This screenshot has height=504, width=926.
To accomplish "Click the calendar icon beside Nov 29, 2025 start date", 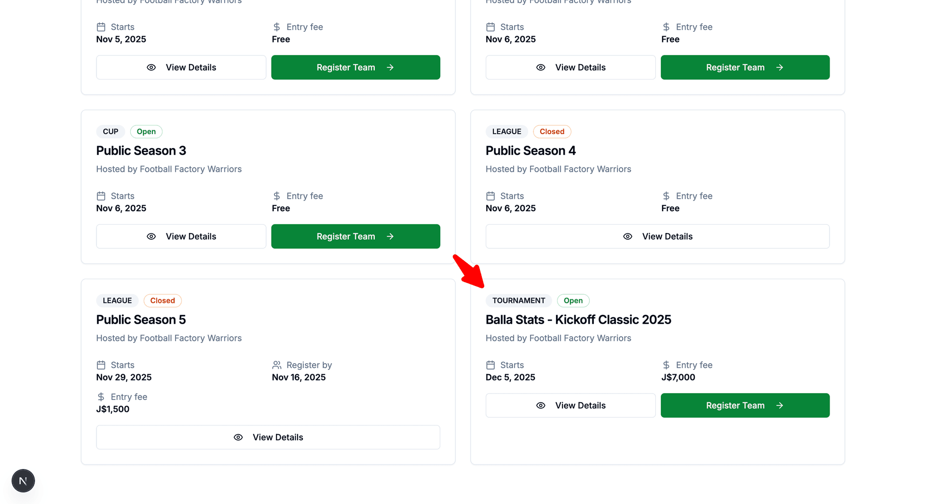I will tap(101, 365).
